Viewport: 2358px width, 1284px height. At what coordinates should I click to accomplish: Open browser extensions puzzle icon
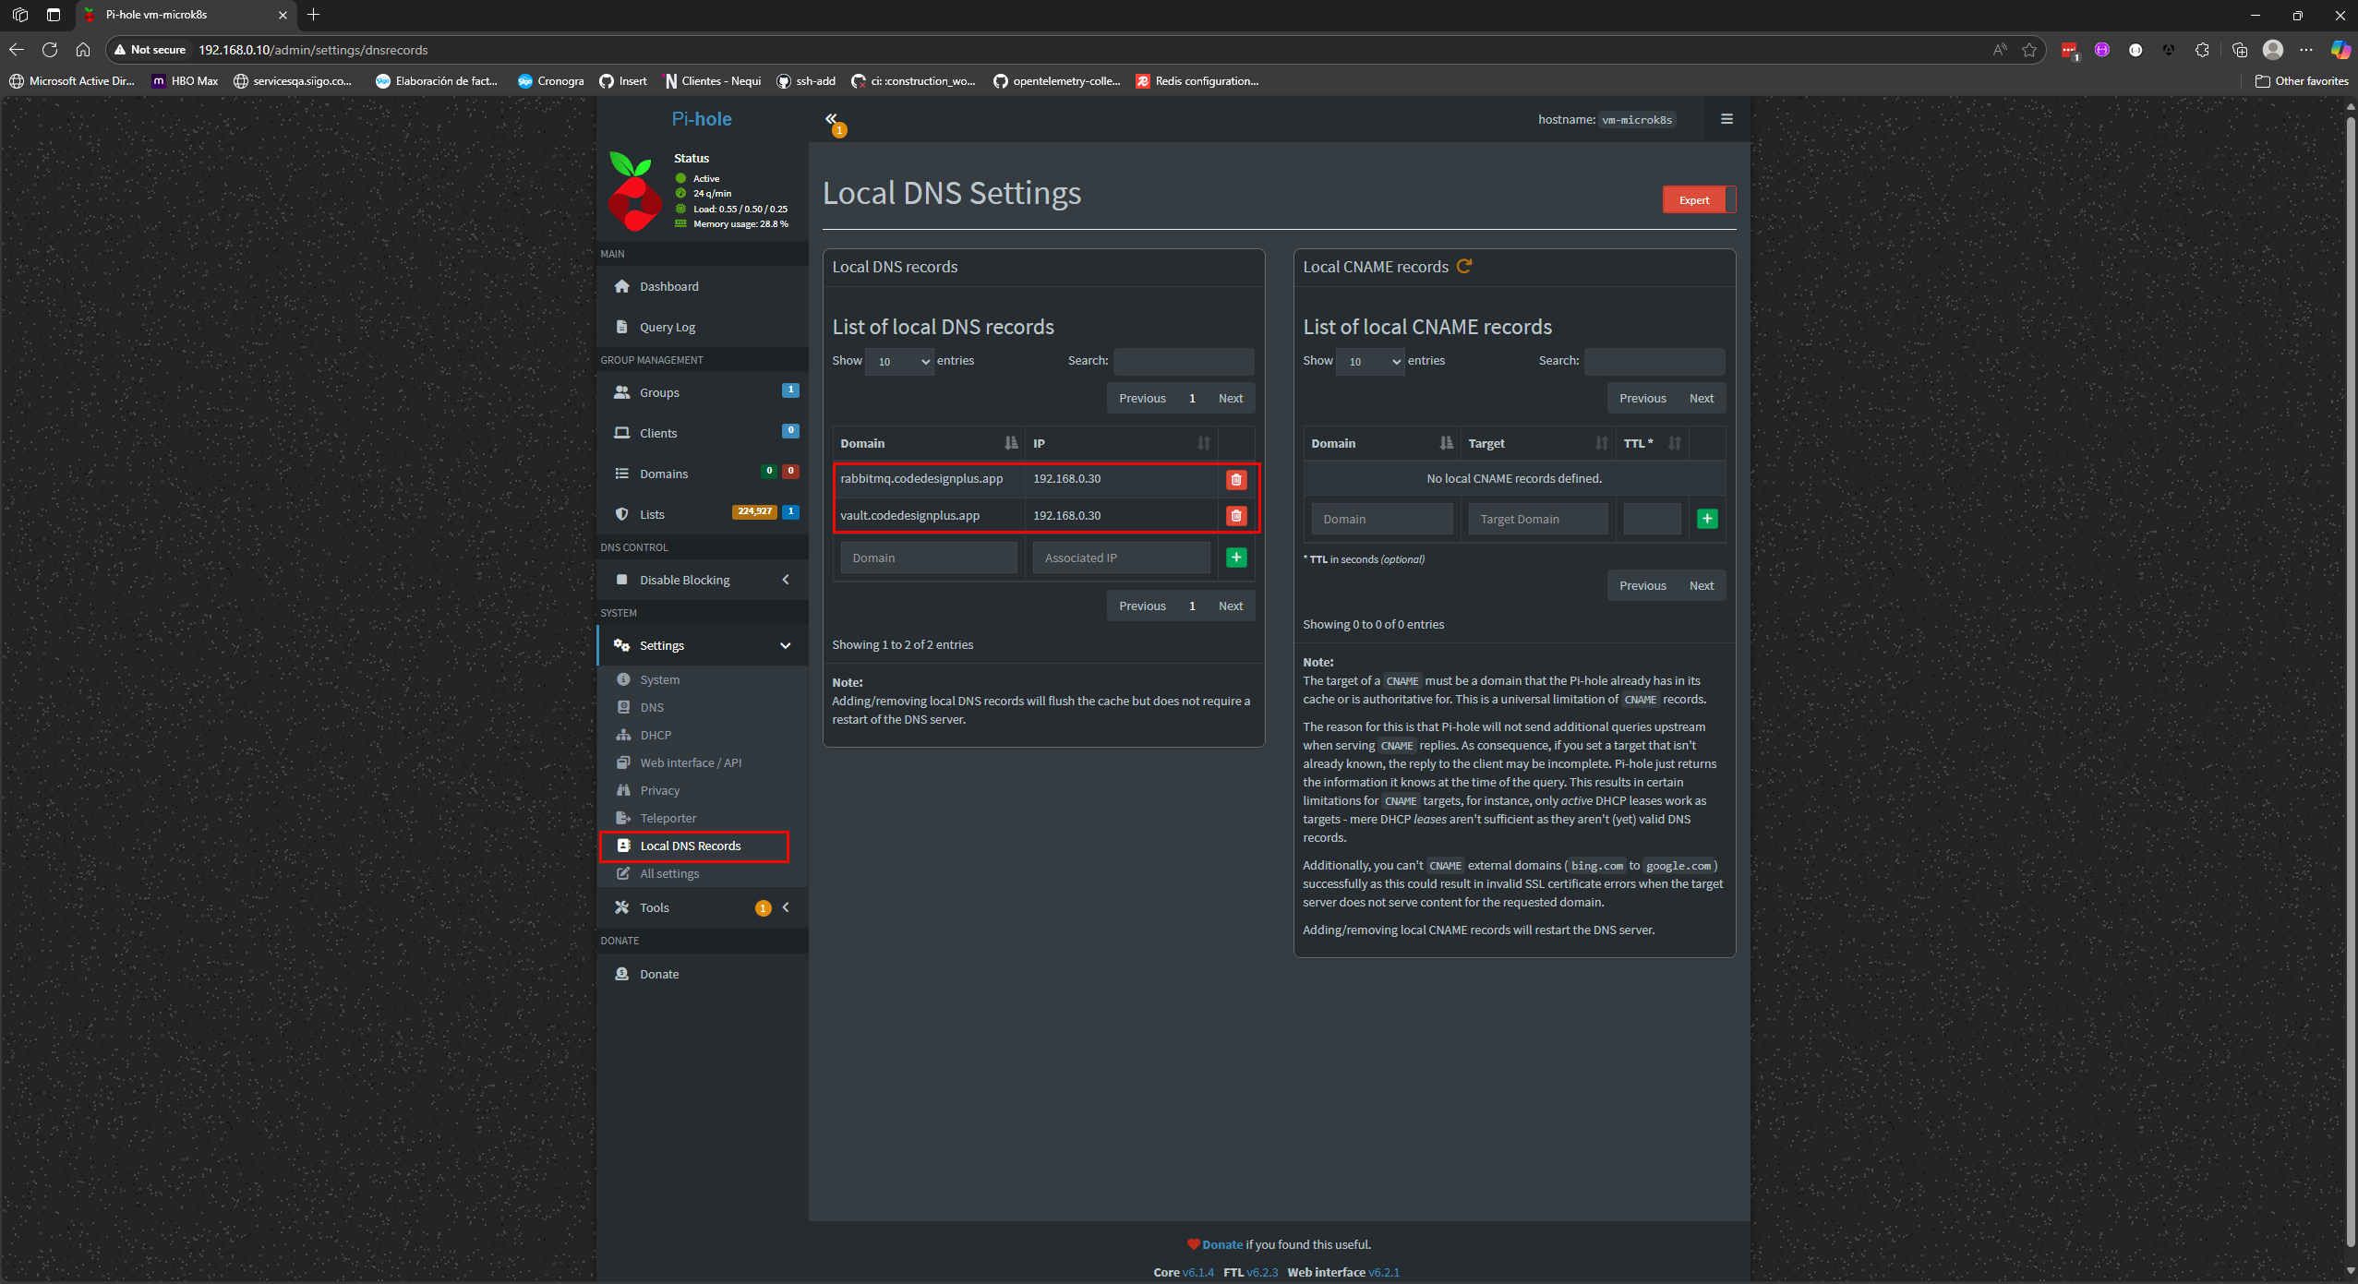pyautogui.click(x=2202, y=50)
